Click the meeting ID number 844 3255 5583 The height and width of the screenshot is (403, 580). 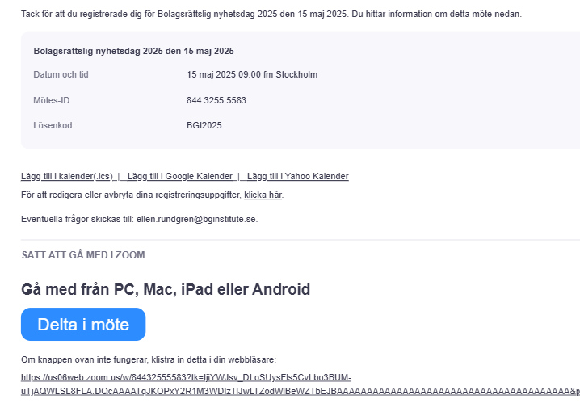tap(216, 100)
